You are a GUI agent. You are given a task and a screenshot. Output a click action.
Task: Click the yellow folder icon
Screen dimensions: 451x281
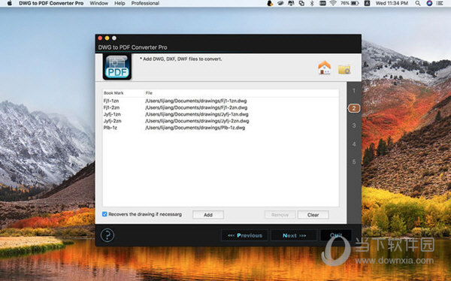(344, 69)
